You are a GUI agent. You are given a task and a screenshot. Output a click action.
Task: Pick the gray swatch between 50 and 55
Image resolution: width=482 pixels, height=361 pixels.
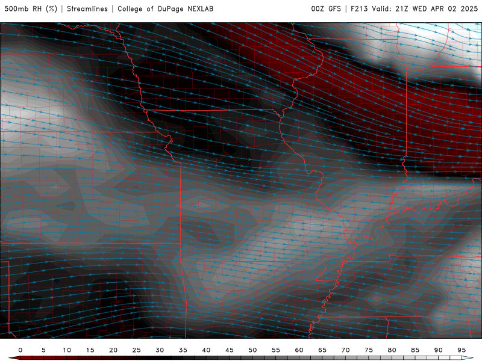pyautogui.click(x=264, y=358)
